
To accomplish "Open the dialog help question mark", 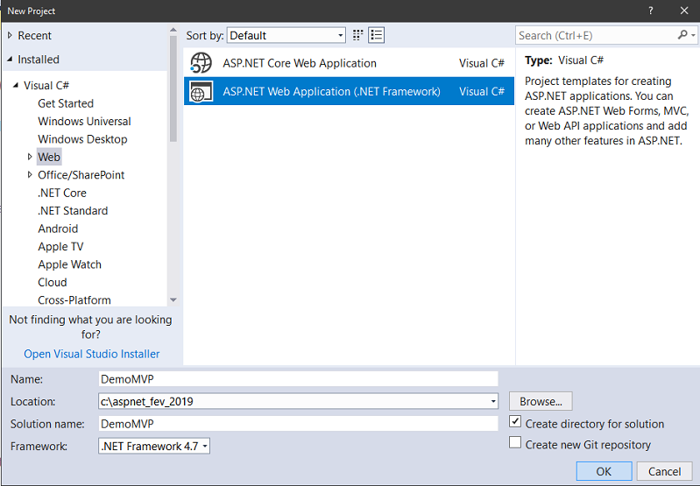I will [x=650, y=11].
